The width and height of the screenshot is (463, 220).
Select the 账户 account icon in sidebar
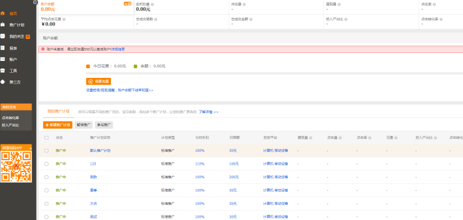click(2, 59)
